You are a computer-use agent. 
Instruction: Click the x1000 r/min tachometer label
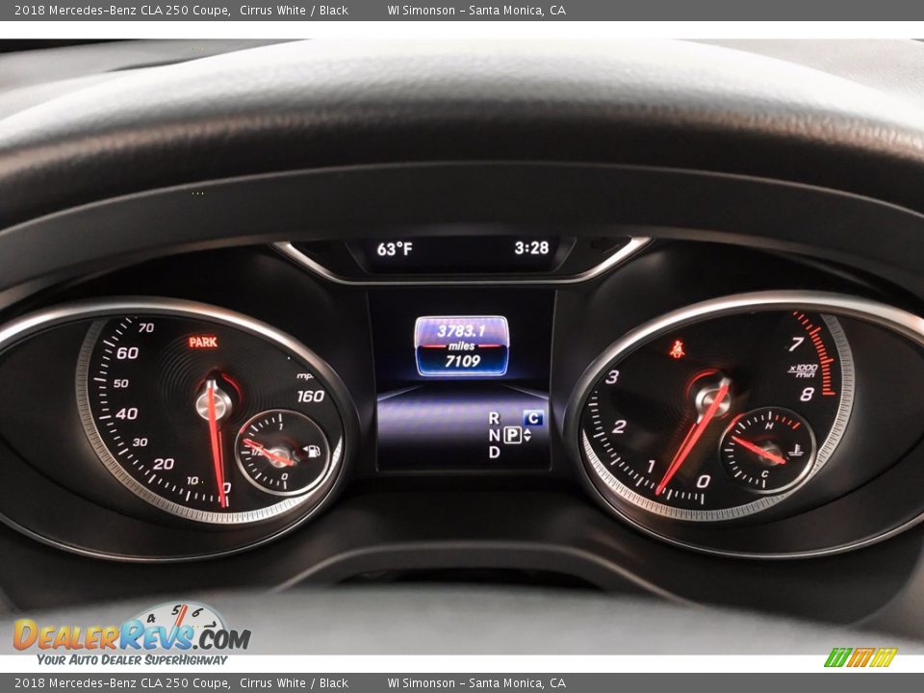(803, 370)
